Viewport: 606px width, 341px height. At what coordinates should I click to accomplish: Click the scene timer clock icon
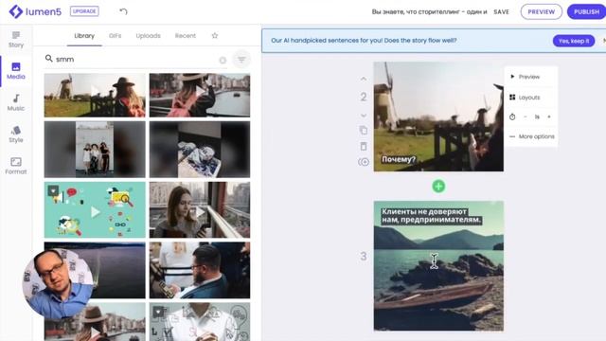pyautogui.click(x=512, y=117)
